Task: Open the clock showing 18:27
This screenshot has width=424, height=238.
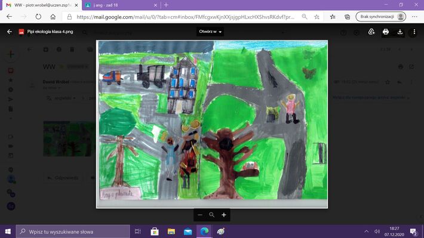Action: [x=394, y=231]
